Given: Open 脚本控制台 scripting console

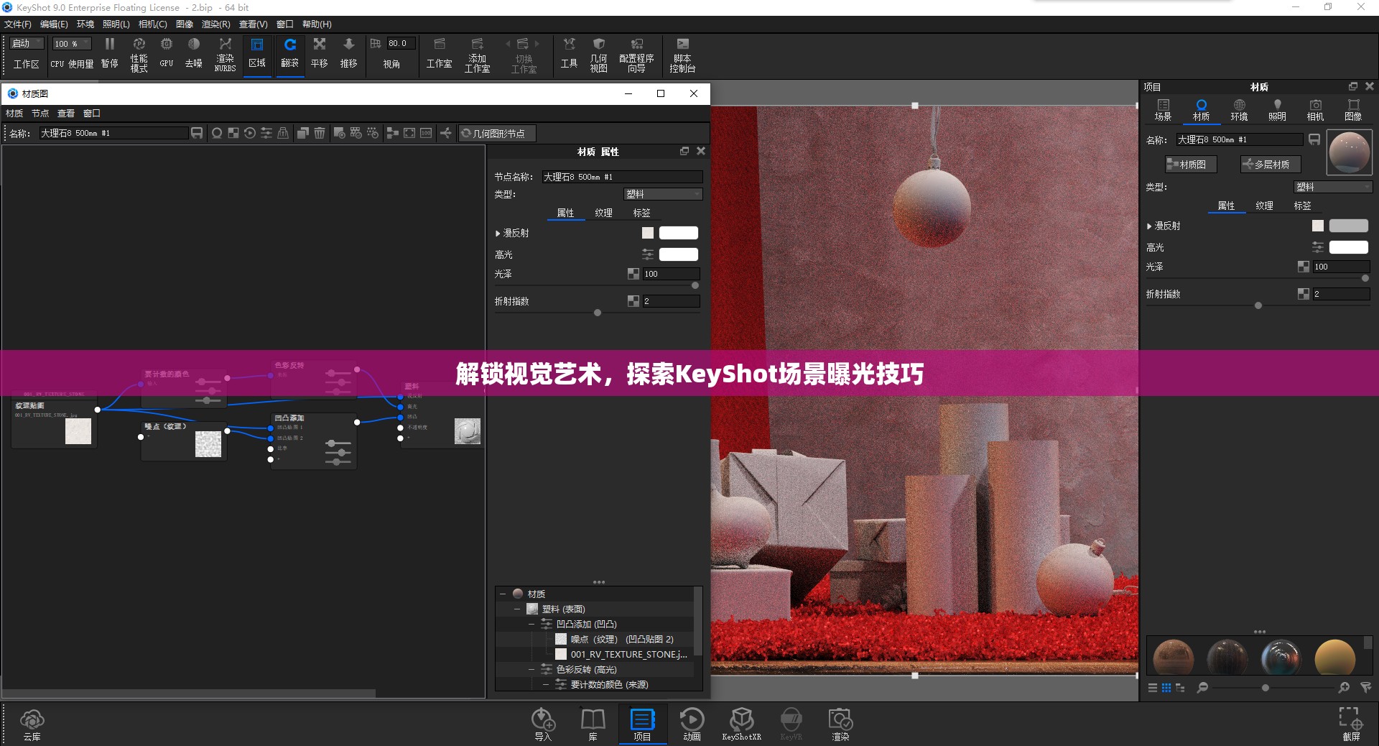Looking at the screenshot, I should [x=682, y=55].
